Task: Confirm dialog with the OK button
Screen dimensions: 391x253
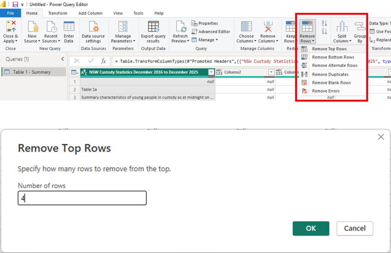Action: click(311, 229)
